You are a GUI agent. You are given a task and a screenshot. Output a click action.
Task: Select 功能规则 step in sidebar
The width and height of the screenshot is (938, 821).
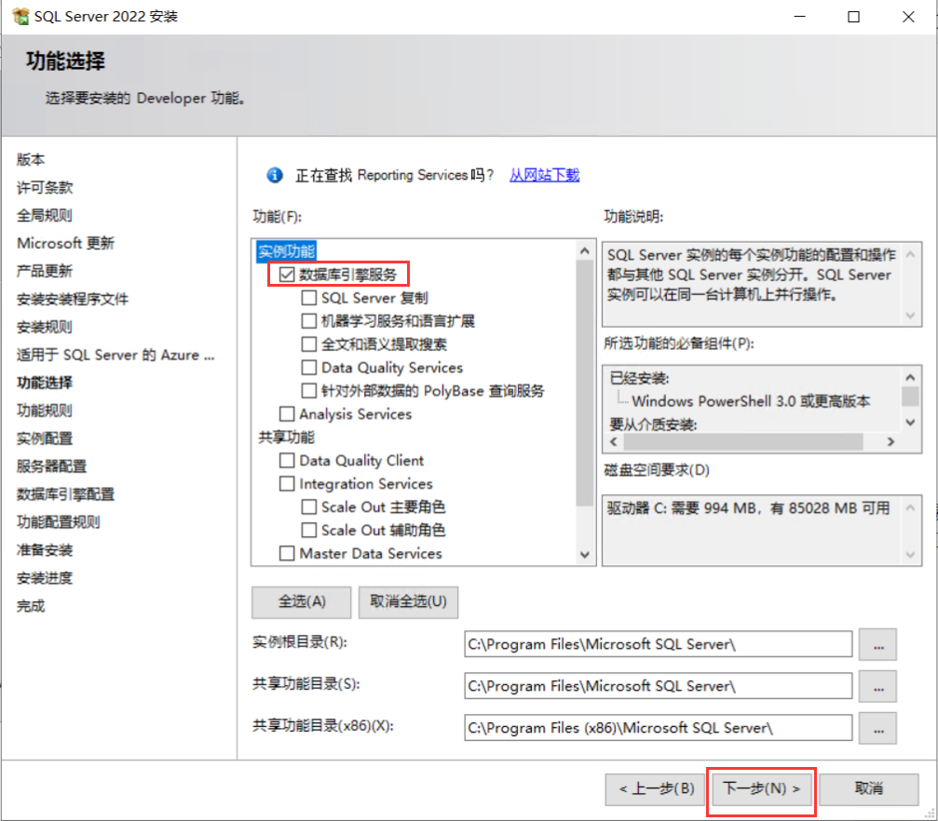(45, 410)
